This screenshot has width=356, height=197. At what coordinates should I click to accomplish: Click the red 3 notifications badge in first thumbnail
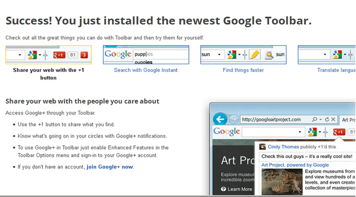[84, 55]
